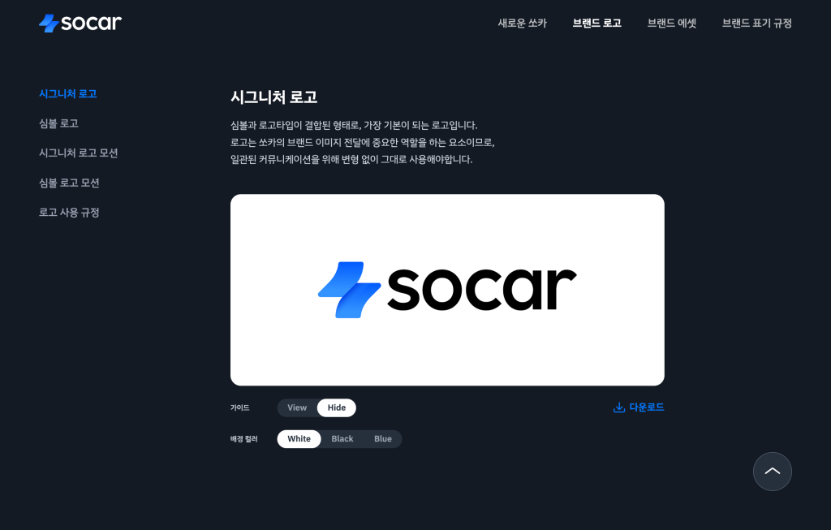Screen dimensions: 831x530
Task: Choose White background color
Action: (x=299, y=439)
